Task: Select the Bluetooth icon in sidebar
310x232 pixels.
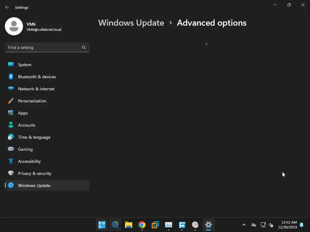Action: (11, 76)
